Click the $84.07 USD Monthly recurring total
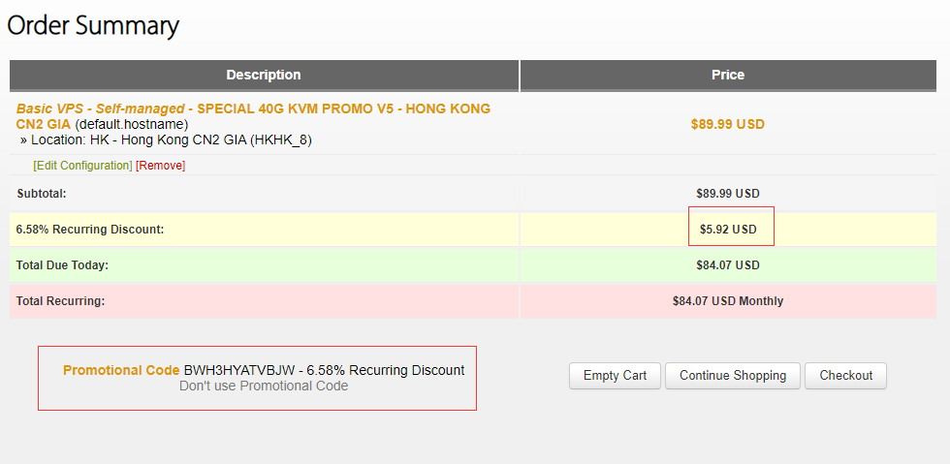 tap(728, 301)
